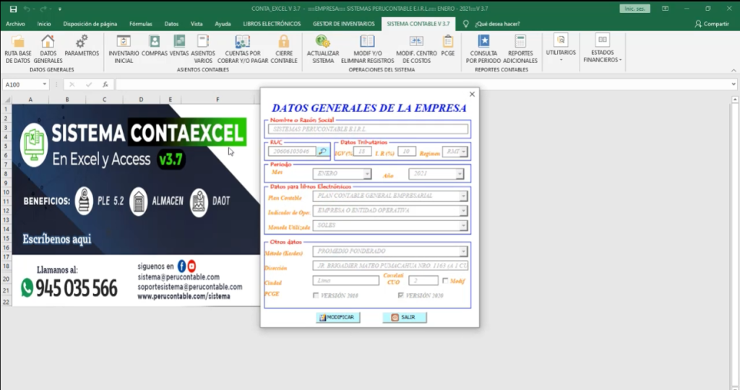Open Ventas entry form
The image size is (740, 390).
tap(179, 45)
